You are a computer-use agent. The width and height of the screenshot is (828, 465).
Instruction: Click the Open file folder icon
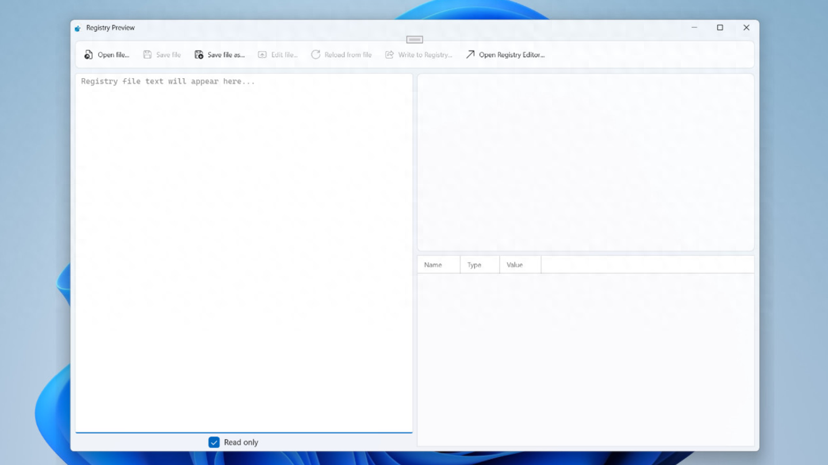click(x=89, y=55)
